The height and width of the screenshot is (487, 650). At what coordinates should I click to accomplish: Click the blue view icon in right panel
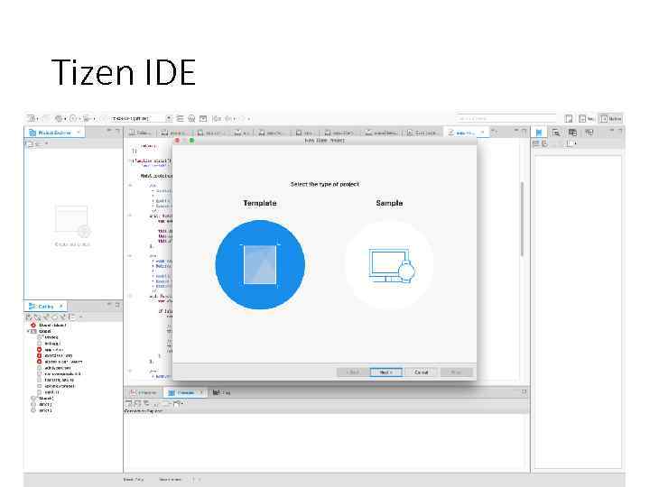[539, 133]
